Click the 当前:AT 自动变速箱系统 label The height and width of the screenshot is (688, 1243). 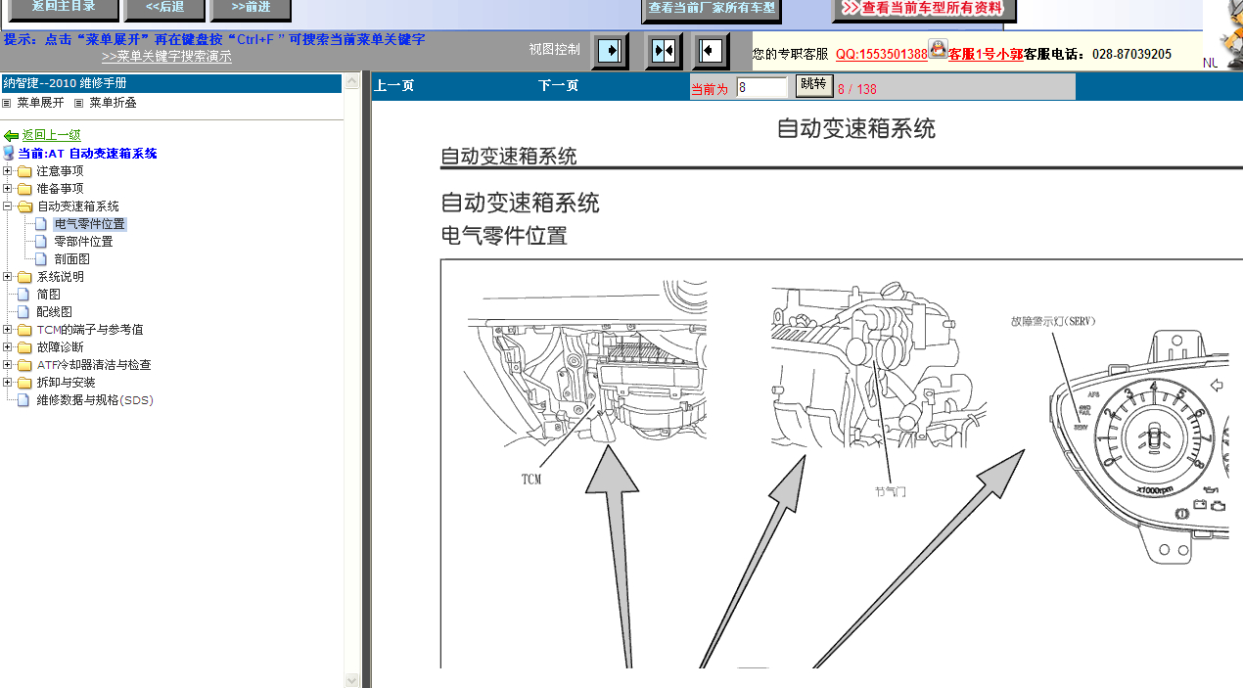[87, 154]
